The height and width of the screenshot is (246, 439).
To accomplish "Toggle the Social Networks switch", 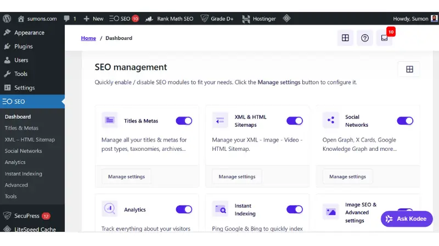I will [405, 121].
